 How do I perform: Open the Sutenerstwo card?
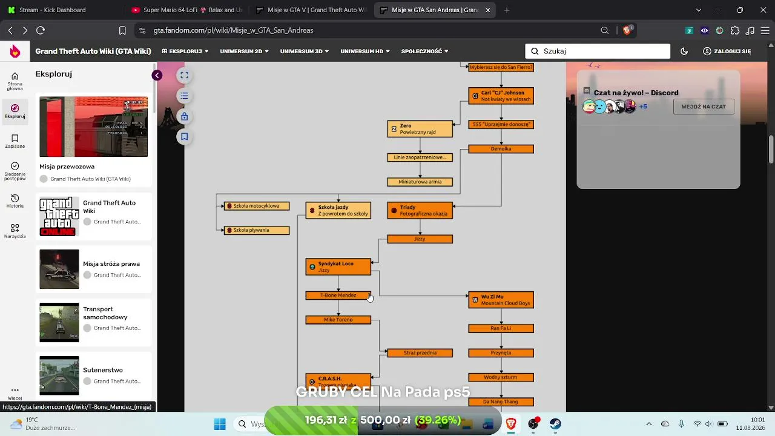click(x=94, y=375)
